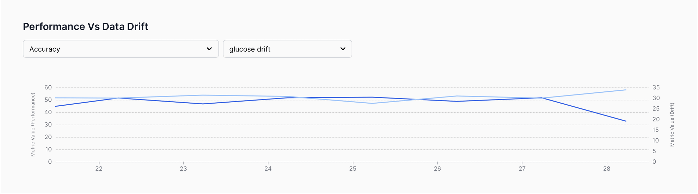Click the x-axis tick label 22

pyautogui.click(x=99, y=169)
